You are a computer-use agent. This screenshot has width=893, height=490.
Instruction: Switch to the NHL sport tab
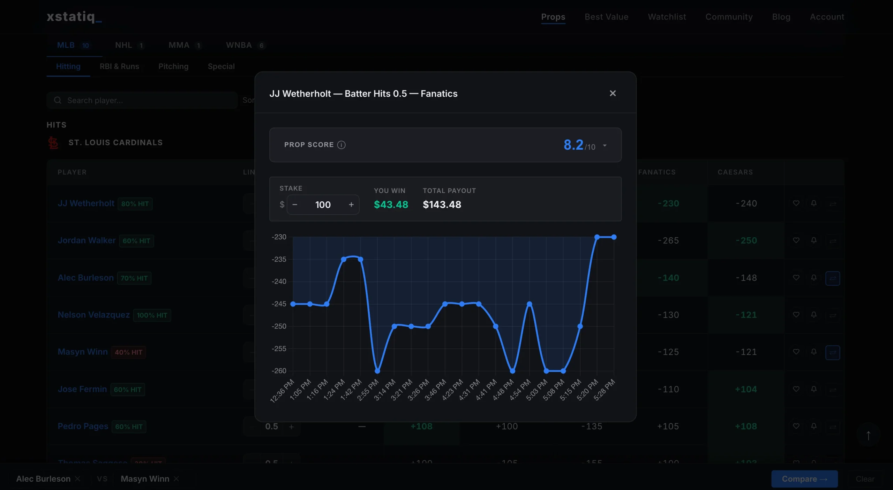pyautogui.click(x=129, y=45)
